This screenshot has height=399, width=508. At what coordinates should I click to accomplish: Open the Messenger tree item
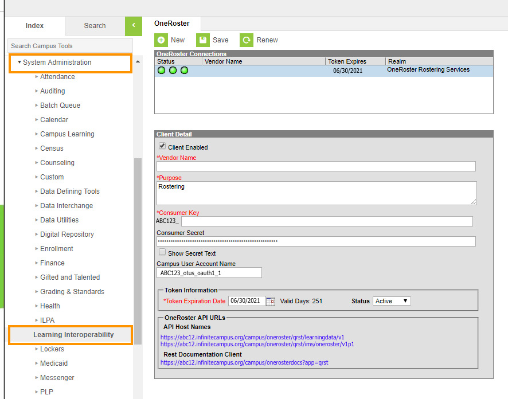(57, 378)
